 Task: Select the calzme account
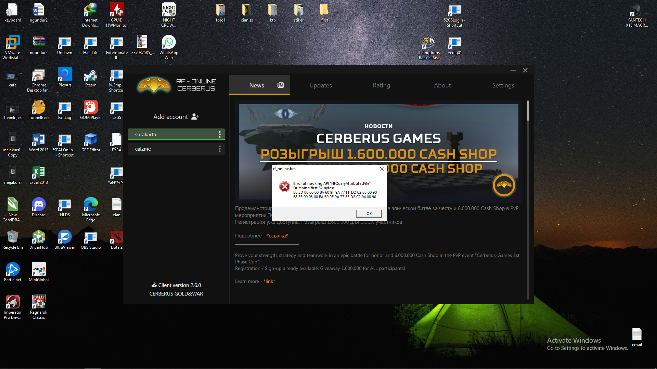coord(176,149)
